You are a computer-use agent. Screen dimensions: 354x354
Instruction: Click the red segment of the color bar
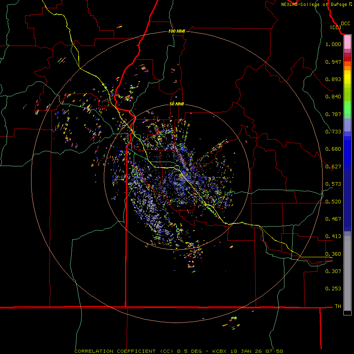(347, 59)
